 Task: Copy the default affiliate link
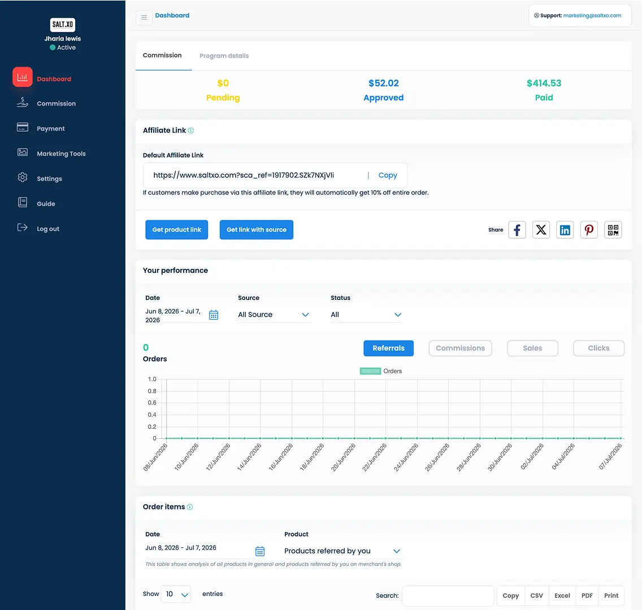[387, 175]
